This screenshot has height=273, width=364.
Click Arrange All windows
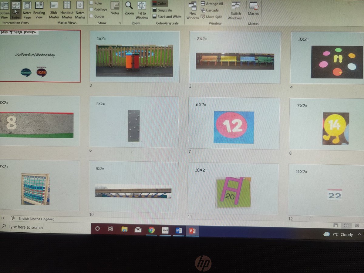pos(212,4)
